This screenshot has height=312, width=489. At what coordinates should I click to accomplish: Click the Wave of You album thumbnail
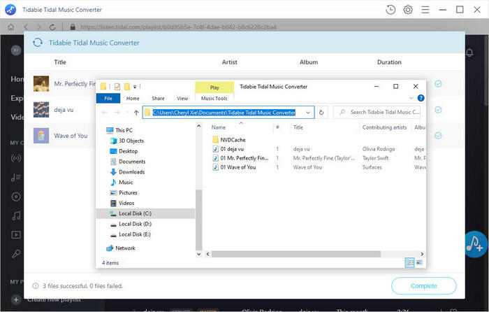(x=41, y=136)
